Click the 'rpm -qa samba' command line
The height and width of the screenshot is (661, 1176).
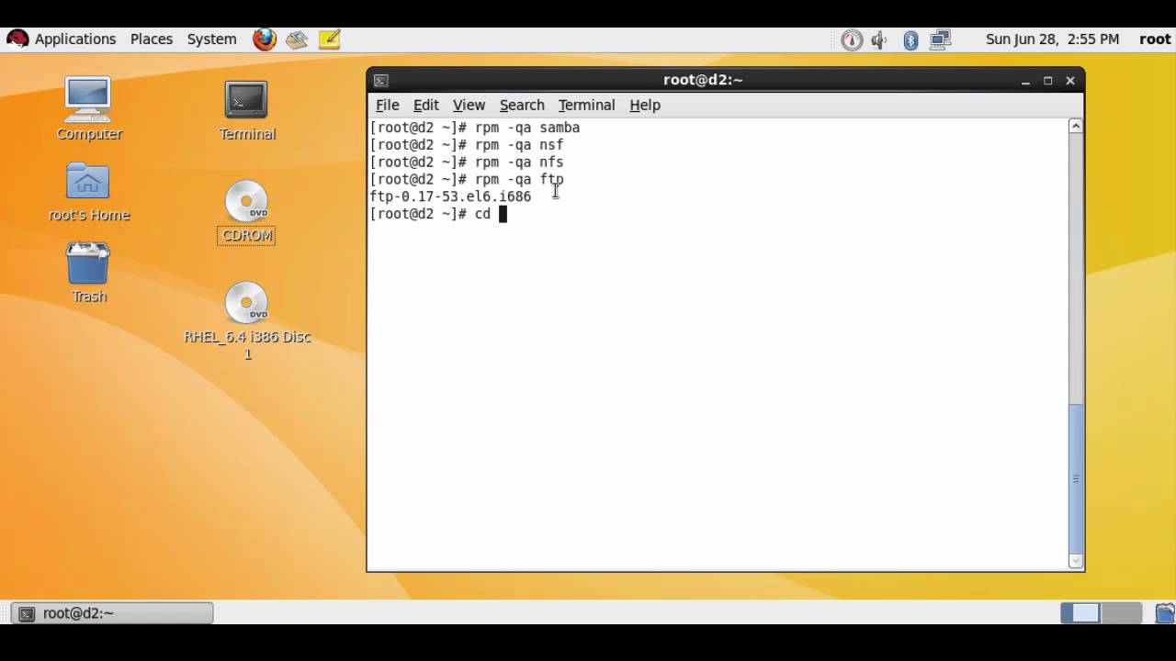(x=475, y=128)
